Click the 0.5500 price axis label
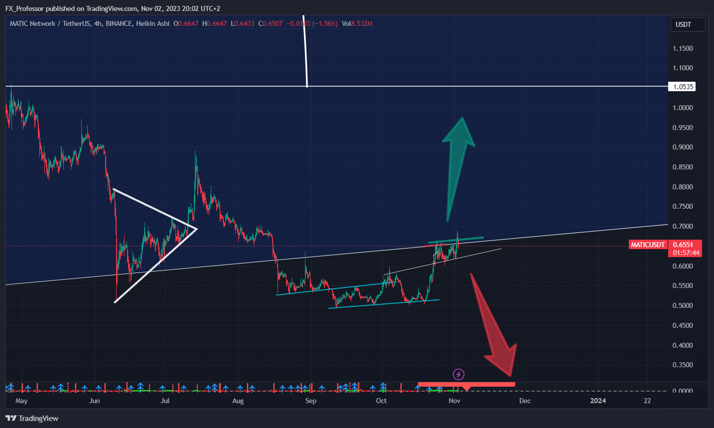 [683, 285]
